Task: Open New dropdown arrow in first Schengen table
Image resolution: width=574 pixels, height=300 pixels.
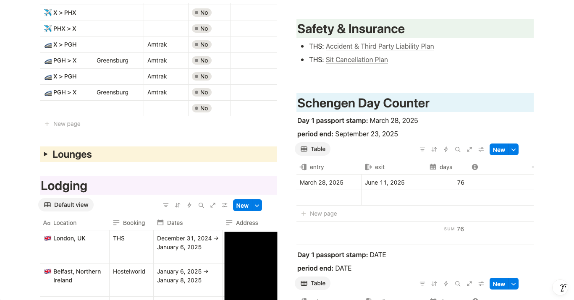Action: (514, 150)
